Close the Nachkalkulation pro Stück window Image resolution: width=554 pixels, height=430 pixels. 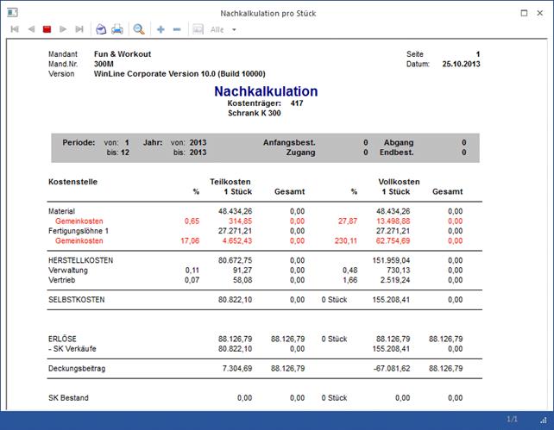tap(541, 13)
